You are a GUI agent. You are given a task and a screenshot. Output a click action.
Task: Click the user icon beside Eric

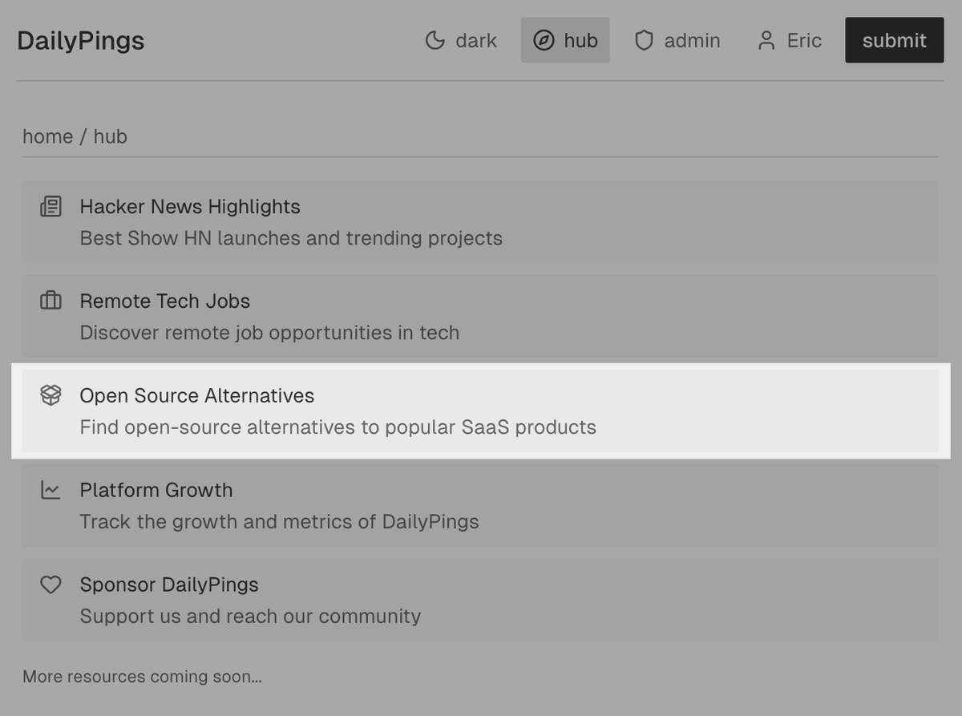(x=766, y=40)
